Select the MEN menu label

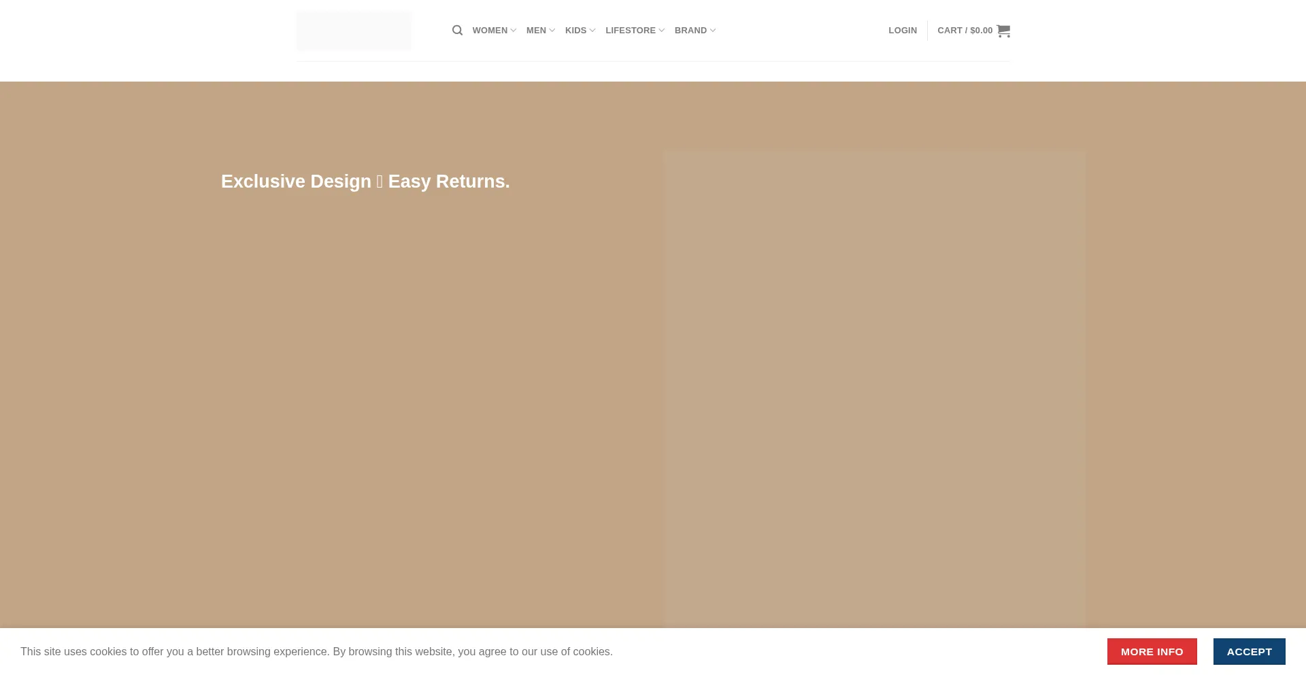click(536, 31)
